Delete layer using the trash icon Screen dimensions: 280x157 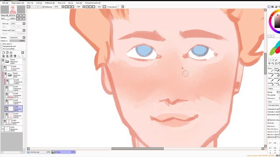point(15,56)
